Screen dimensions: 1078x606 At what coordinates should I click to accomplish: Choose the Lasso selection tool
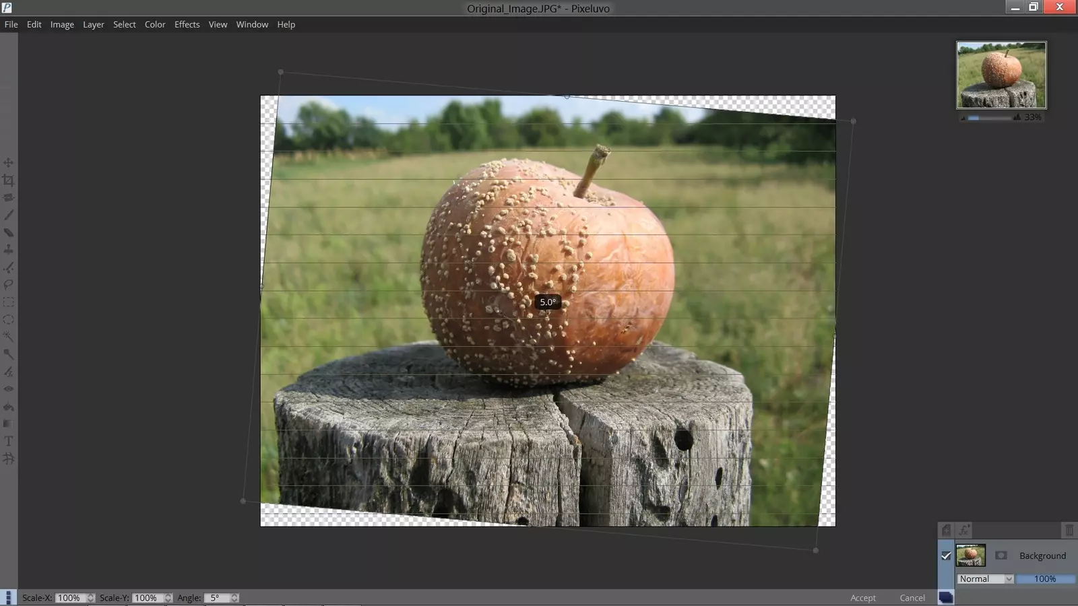[8, 285]
